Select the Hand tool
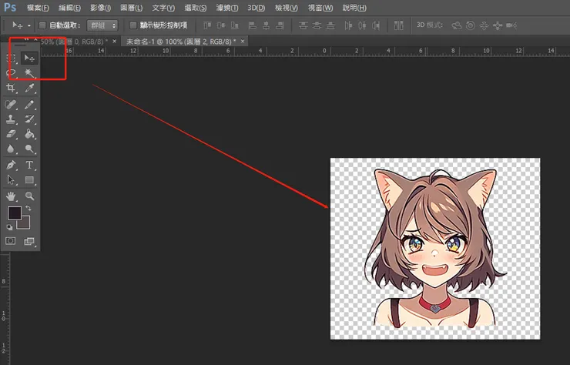The width and height of the screenshot is (570, 365). pyautogui.click(x=11, y=196)
